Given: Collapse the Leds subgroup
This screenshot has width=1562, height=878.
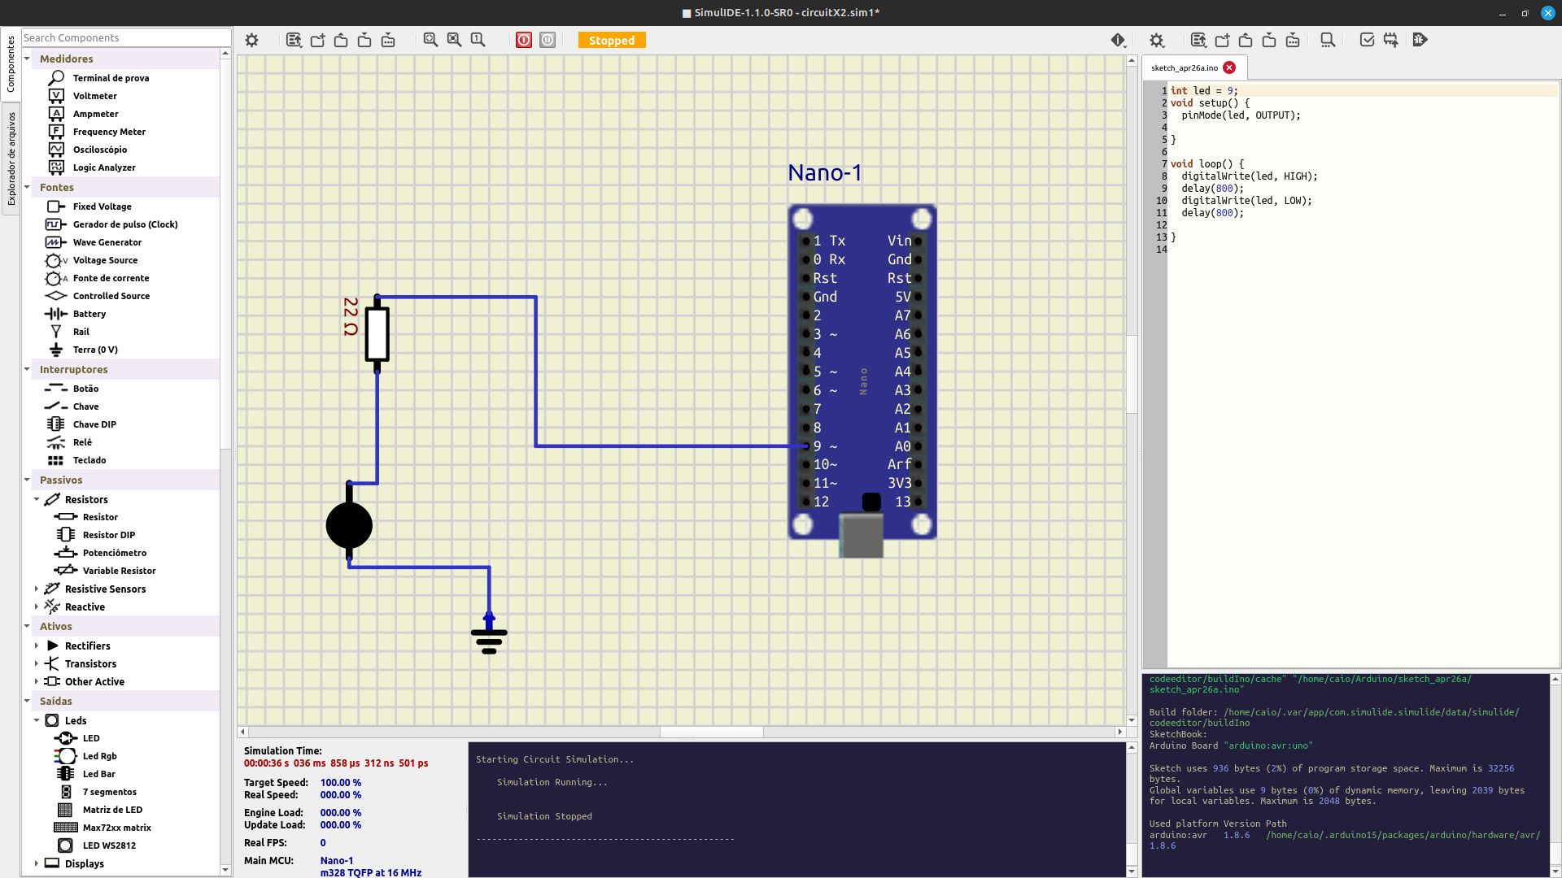Looking at the screenshot, I should tap(37, 720).
